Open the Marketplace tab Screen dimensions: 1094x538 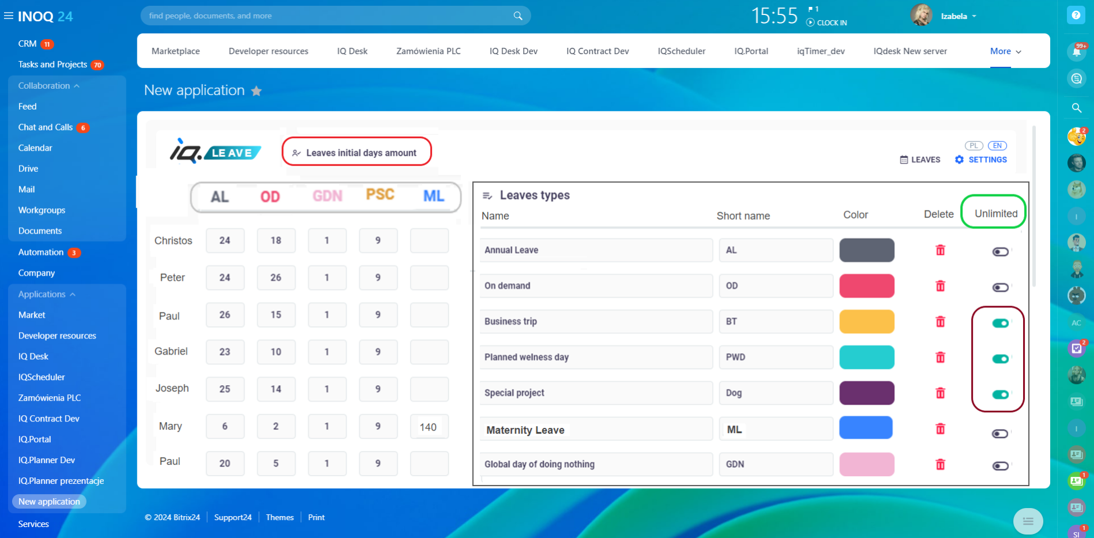(176, 51)
